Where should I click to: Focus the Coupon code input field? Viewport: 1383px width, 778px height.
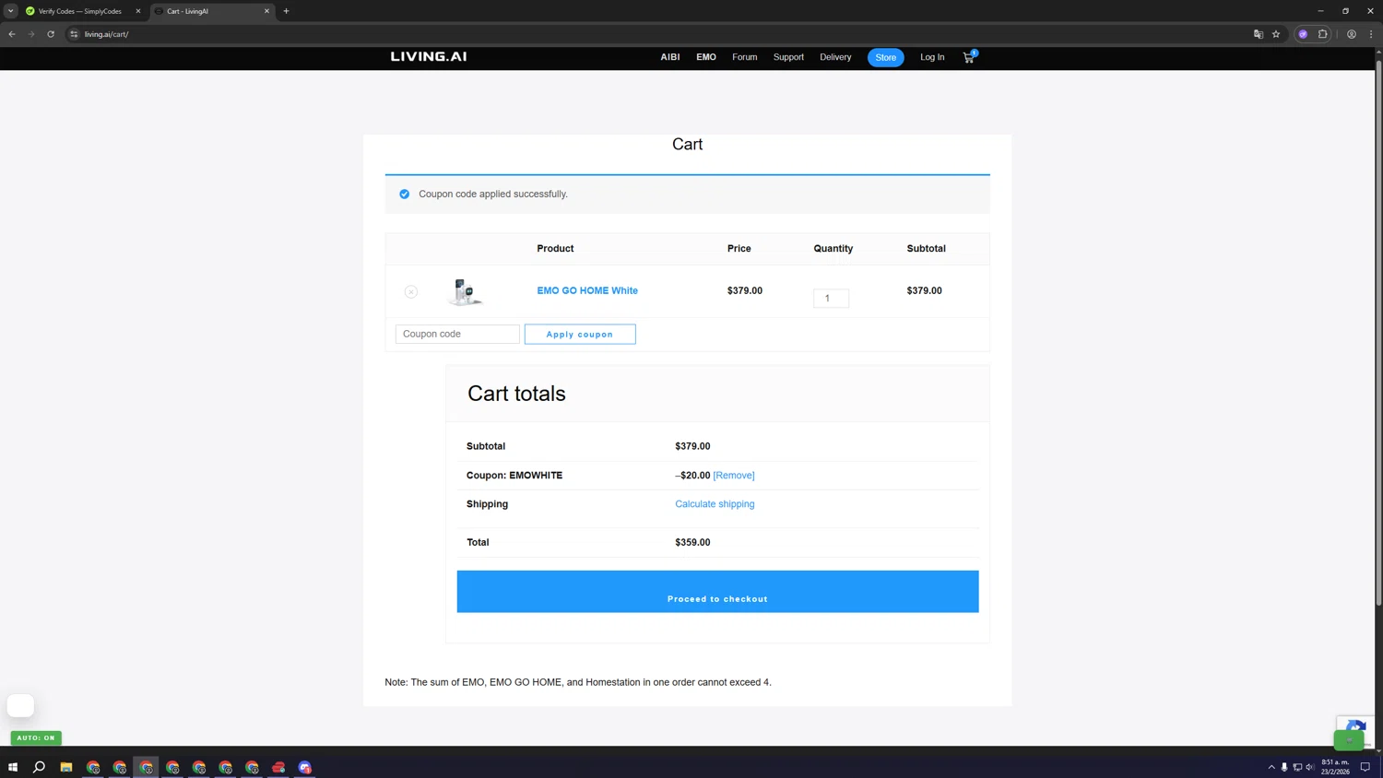coord(457,334)
